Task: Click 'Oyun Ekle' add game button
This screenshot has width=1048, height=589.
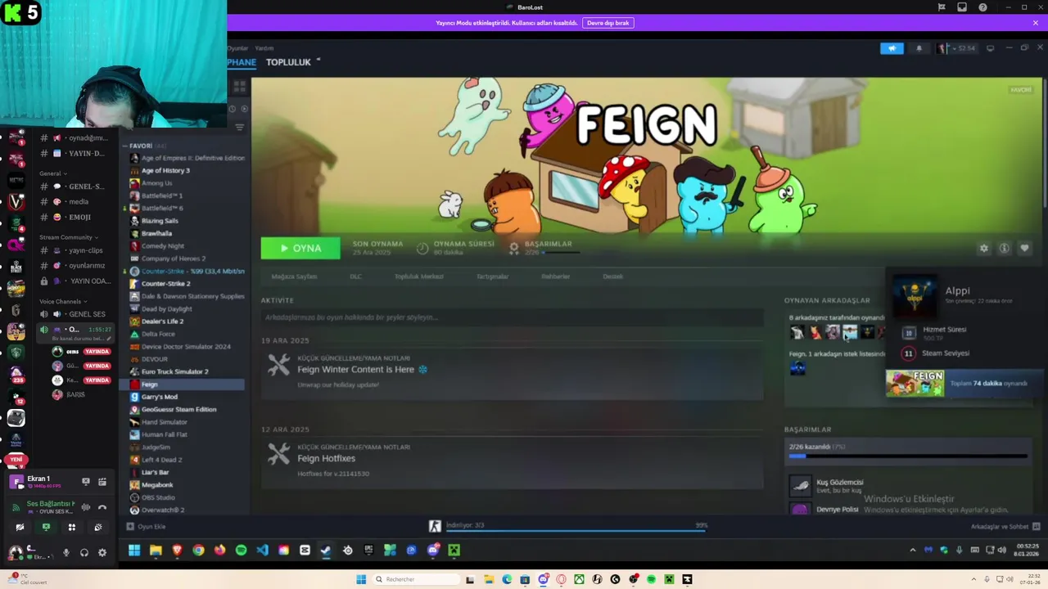Action: tap(147, 526)
